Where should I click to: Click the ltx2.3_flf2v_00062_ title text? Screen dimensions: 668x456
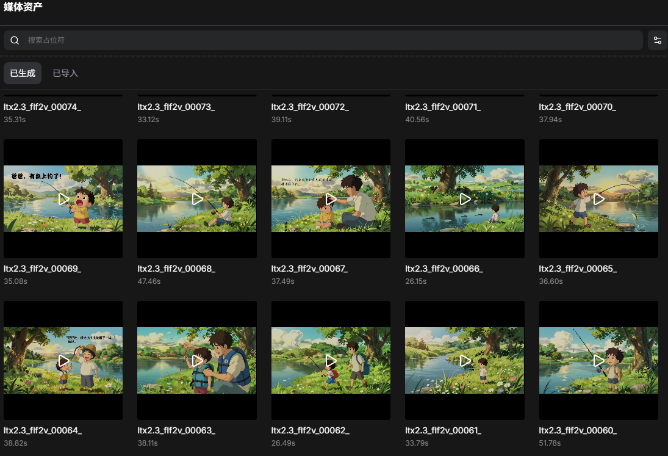coord(311,431)
